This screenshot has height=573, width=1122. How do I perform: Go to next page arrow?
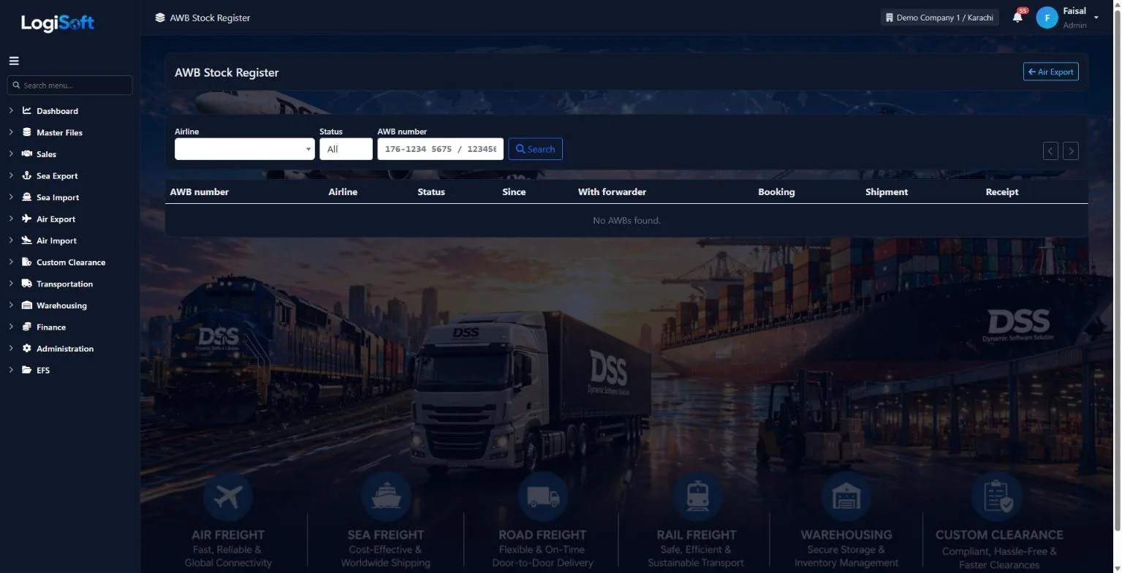1070,151
